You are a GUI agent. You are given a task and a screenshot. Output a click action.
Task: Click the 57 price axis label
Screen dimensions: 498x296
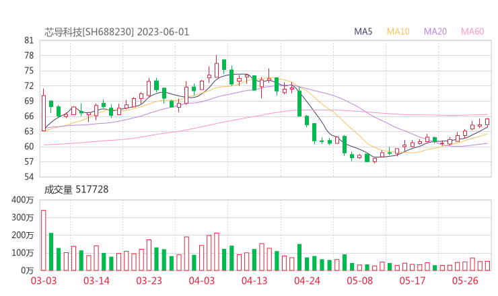[29, 161]
